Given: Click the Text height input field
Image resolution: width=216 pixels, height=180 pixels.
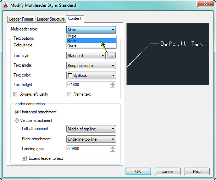Looking at the screenshot, I should [88, 85].
